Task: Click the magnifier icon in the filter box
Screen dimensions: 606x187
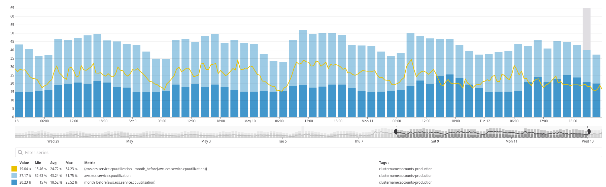Action: (20, 152)
